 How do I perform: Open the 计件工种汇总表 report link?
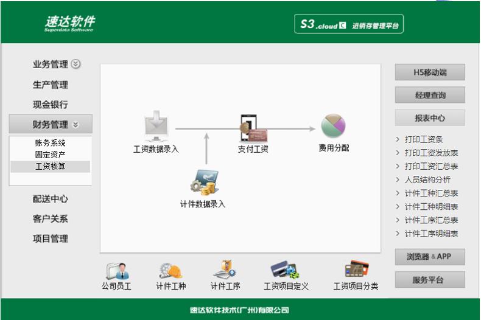click(431, 193)
